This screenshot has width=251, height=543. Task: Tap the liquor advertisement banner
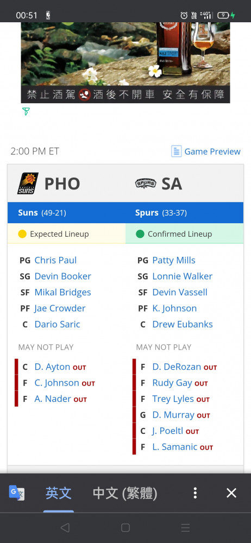125,62
